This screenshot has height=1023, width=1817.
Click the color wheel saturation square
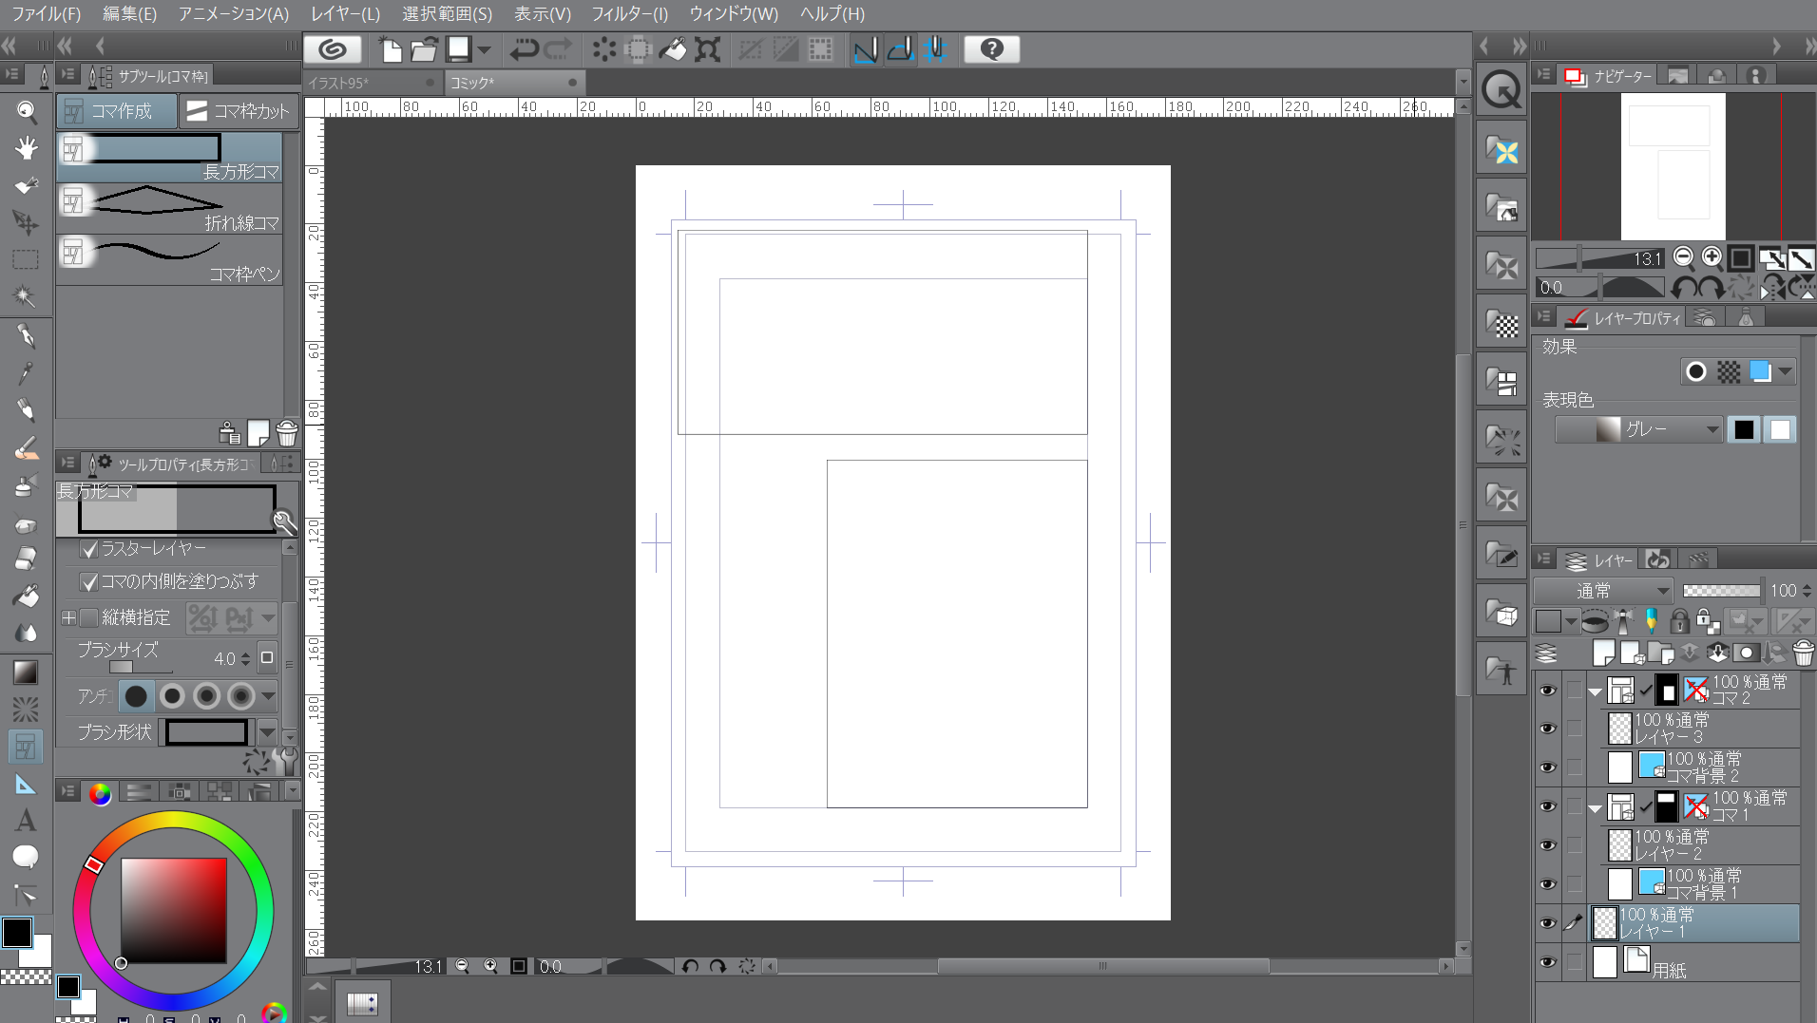coord(173,910)
